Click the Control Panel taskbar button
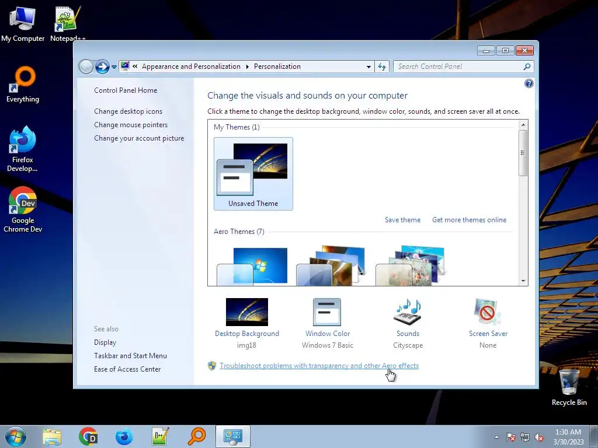 click(x=233, y=436)
